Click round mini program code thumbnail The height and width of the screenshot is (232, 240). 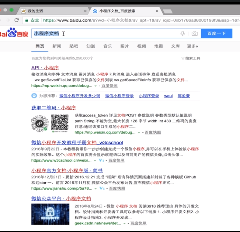pyautogui.click(x=40, y=123)
